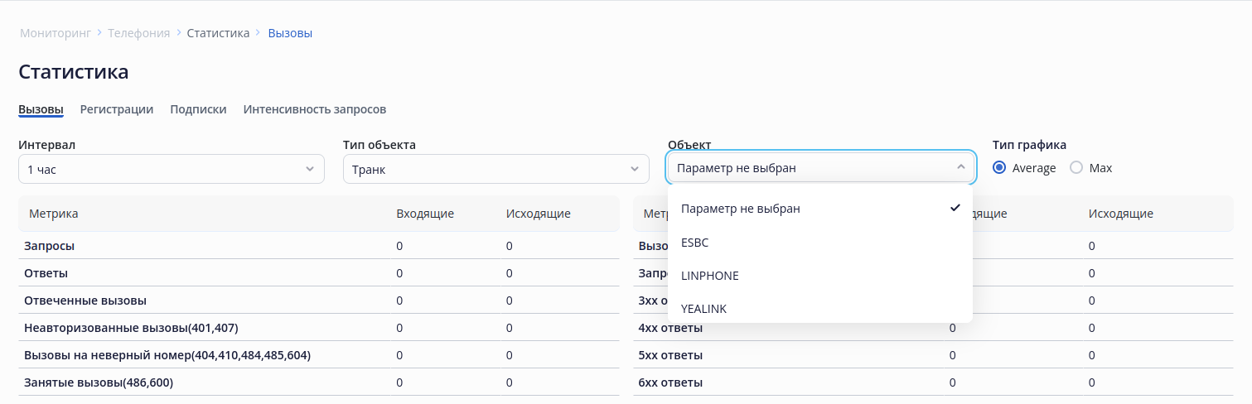Open the Интенсивность запросов tab
1252x404 pixels.
(315, 109)
